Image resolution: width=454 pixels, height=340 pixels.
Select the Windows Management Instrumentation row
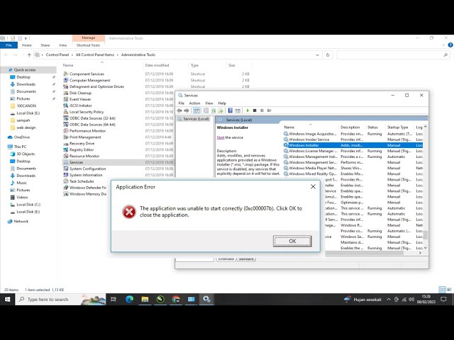(x=353, y=157)
